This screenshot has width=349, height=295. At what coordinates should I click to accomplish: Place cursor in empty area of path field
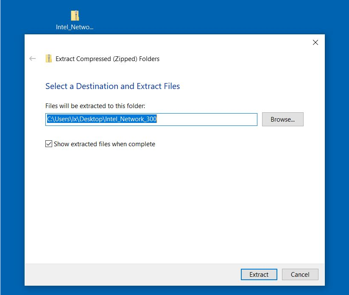[208, 120]
